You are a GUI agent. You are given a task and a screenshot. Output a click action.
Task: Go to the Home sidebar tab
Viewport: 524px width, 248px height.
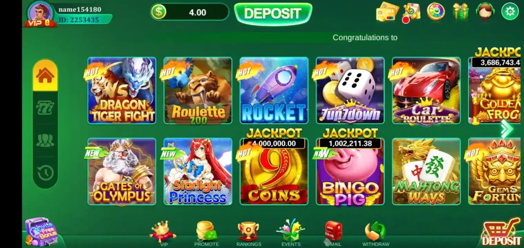tap(45, 76)
